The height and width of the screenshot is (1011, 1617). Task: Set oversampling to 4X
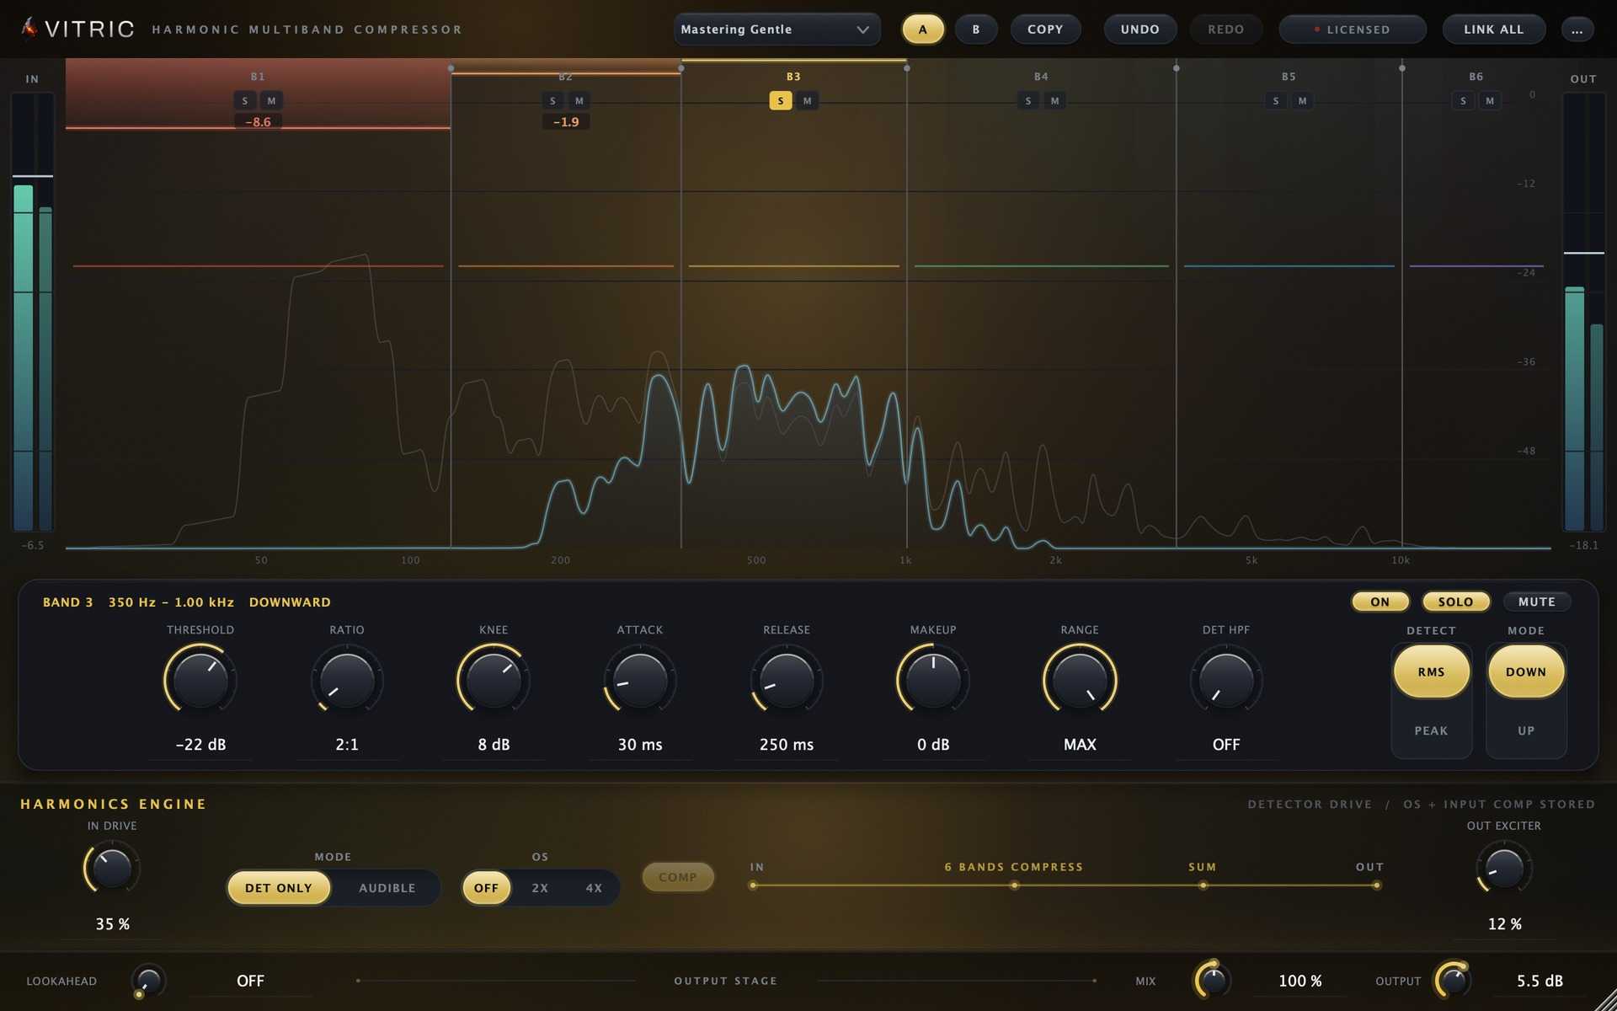pyautogui.click(x=594, y=888)
